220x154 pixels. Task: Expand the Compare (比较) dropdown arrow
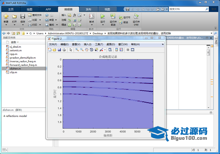click(x=40, y=20)
